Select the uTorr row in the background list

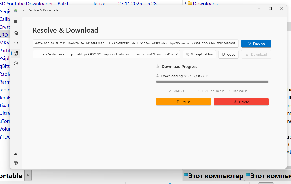pyautogui.click(x=5, y=121)
